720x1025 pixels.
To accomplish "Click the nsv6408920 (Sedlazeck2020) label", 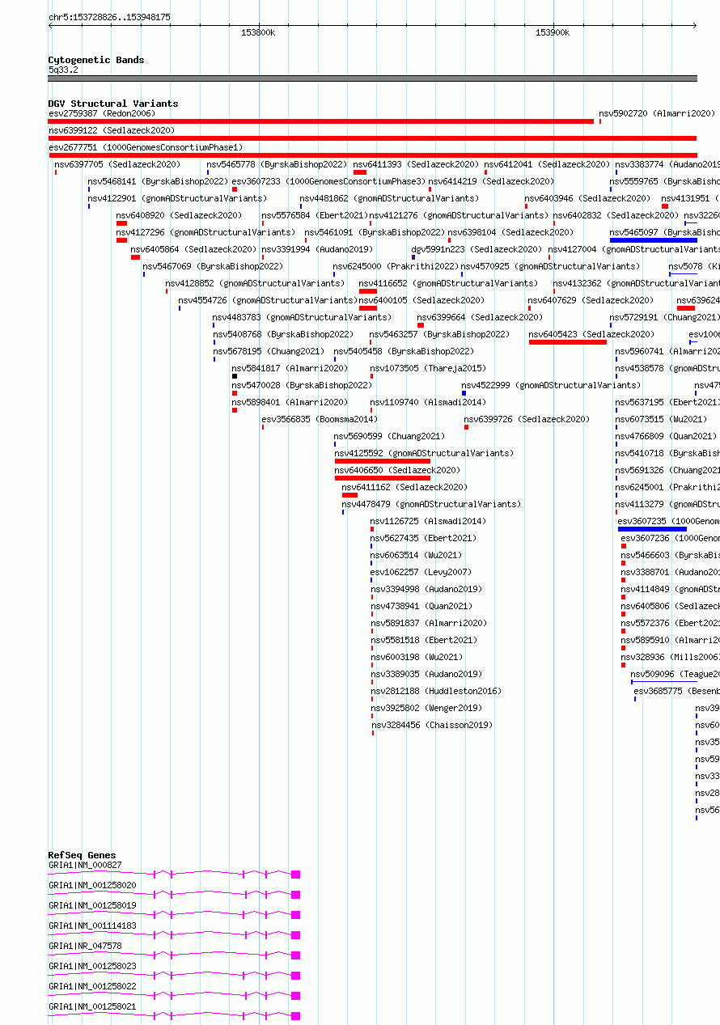I will tap(179, 215).
